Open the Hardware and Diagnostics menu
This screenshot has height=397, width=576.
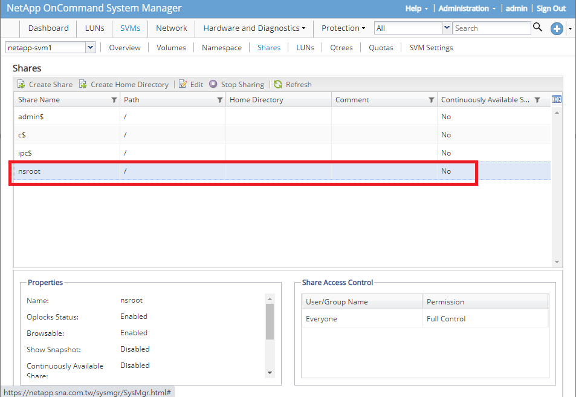(x=254, y=28)
